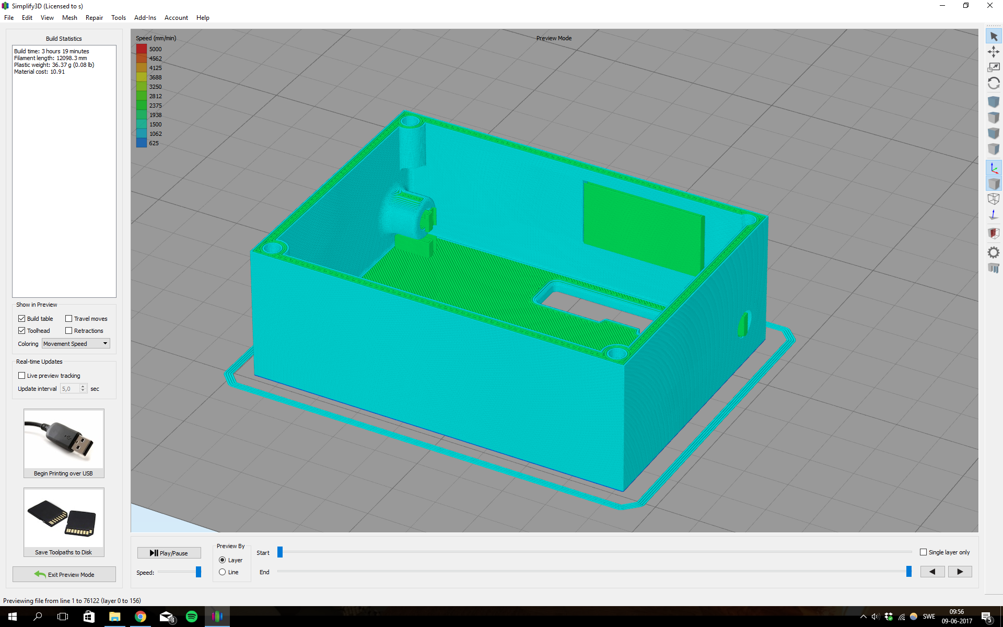Click the Simplify3D taskbar icon

(x=217, y=617)
